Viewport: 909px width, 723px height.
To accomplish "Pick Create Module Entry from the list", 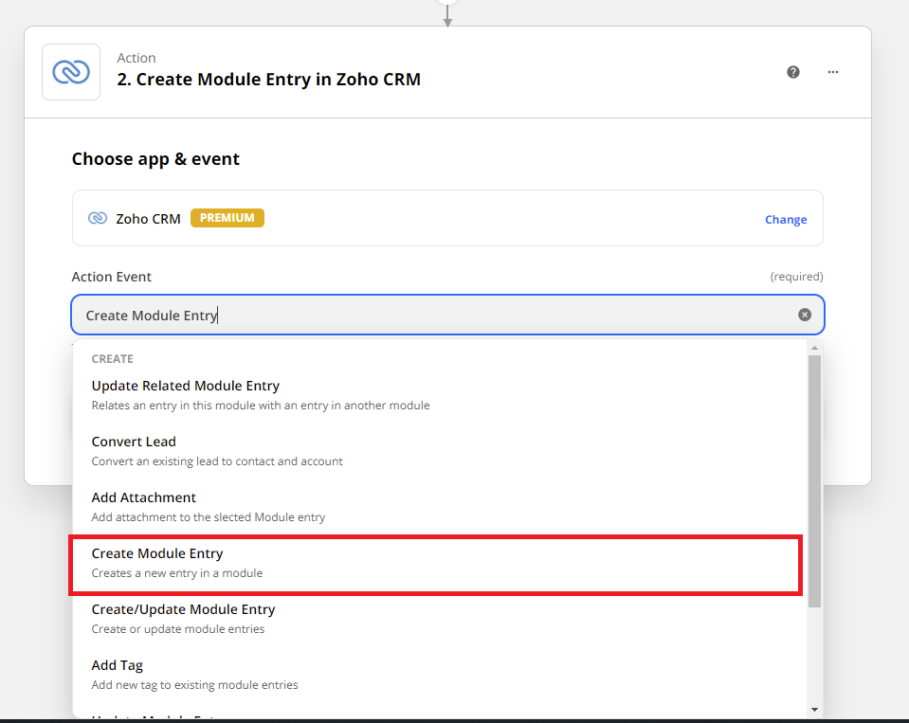I will (x=436, y=565).
